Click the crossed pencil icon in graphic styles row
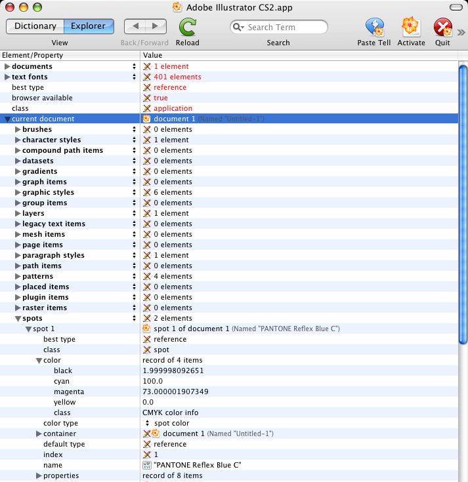The width and height of the screenshot is (468, 482). tap(147, 192)
